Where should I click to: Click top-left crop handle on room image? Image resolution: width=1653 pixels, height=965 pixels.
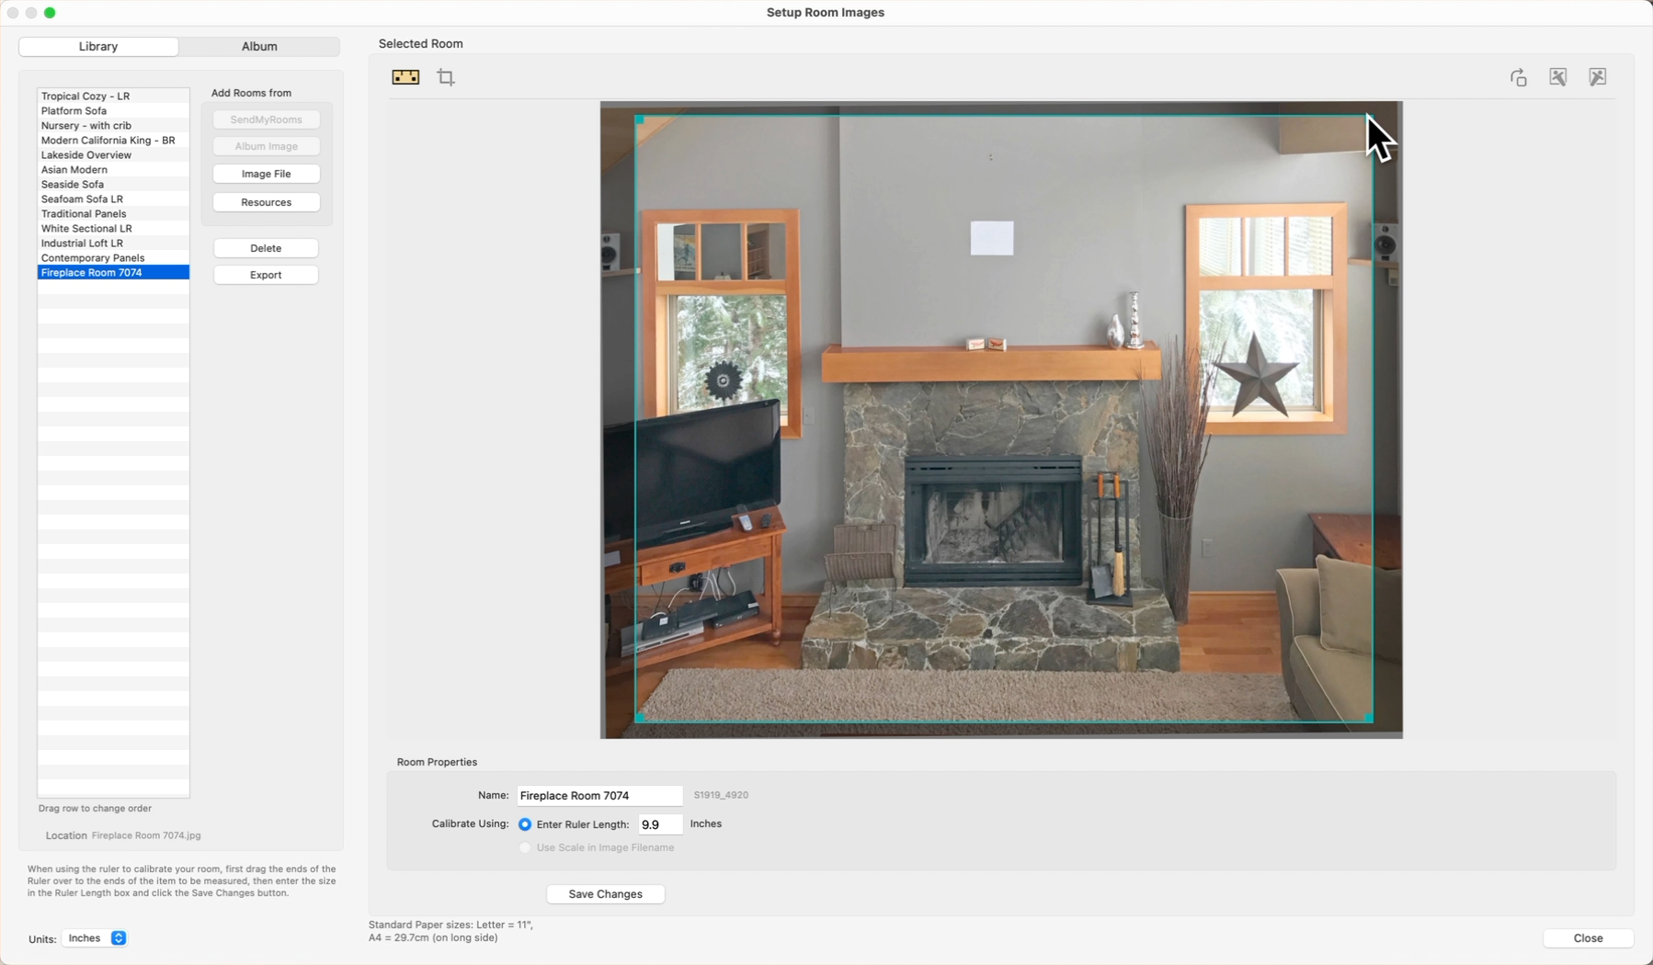(x=639, y=119)
